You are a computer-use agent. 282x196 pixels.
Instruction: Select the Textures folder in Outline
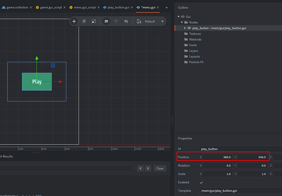pos(195,34)
